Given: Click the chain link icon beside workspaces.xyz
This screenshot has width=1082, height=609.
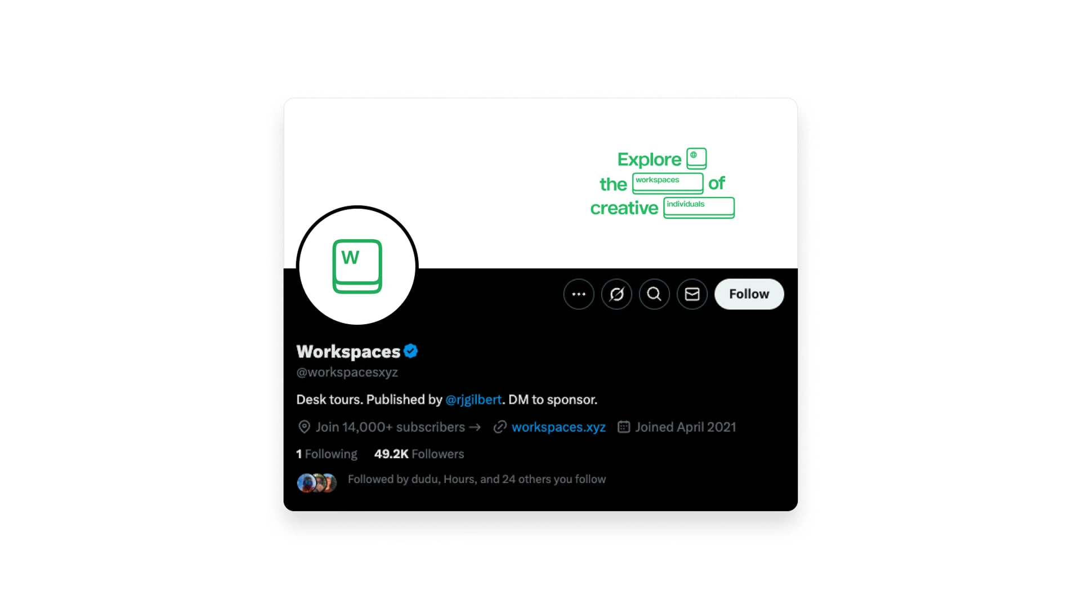Looking at the screenshot, I should click(x=500, y=427).
